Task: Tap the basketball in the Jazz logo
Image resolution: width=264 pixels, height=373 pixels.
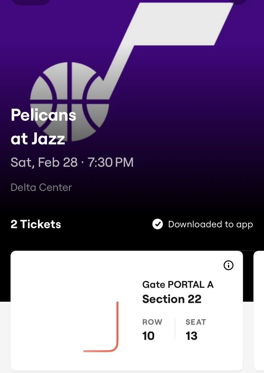Action: [x=69, y=101]
